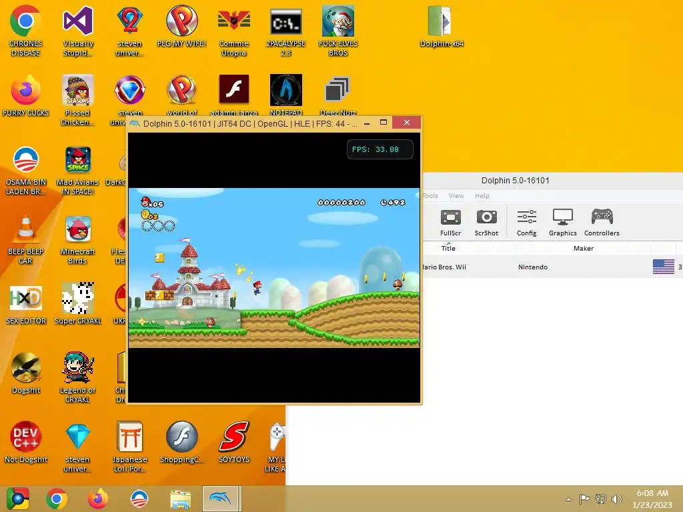Select the Deez Nutz desktop icon
This screenshot has width=683, height=512.
tap(337, 95)
